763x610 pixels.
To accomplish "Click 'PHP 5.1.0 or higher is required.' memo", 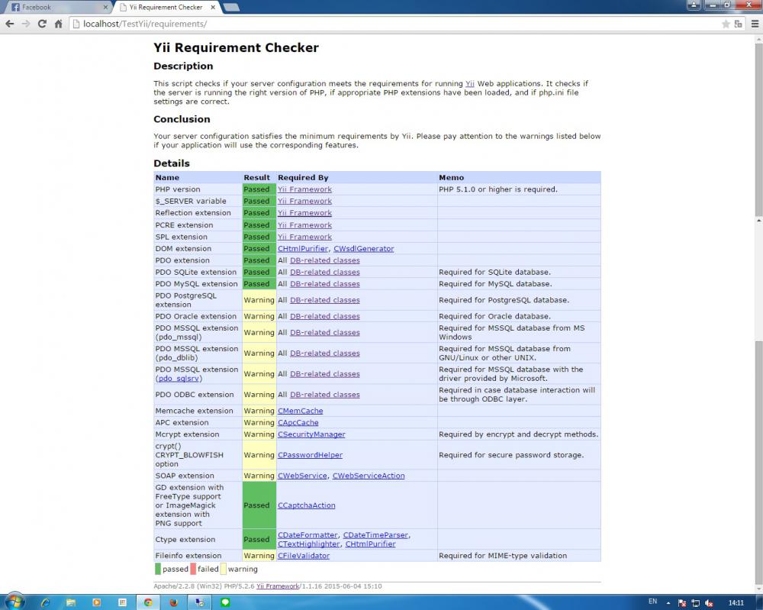I will pyautogui.click(x=497, y=189).
